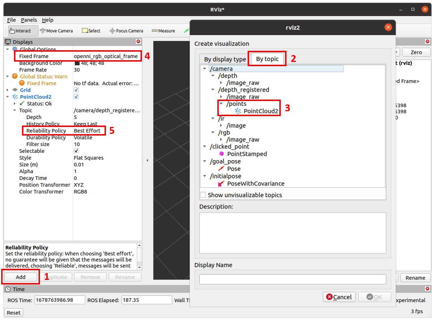435x321 pixels.
Task: Close the rviz2 dialog window
Action: point(388,27)
